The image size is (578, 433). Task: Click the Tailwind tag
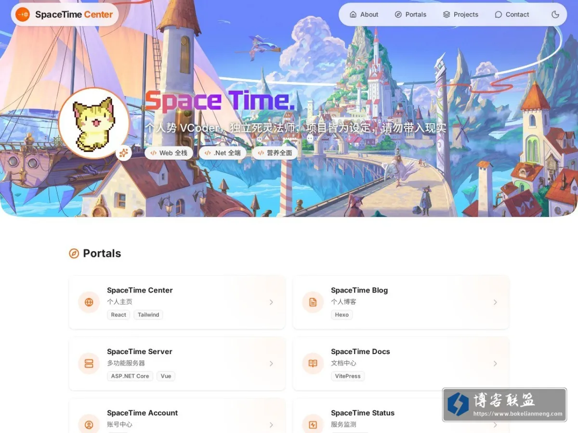(x=148, y=315)
